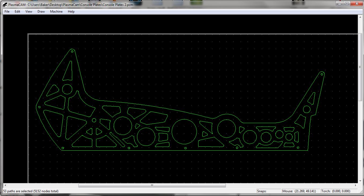Click the vertical scrollbar thumb

click(x=360, y=67)
